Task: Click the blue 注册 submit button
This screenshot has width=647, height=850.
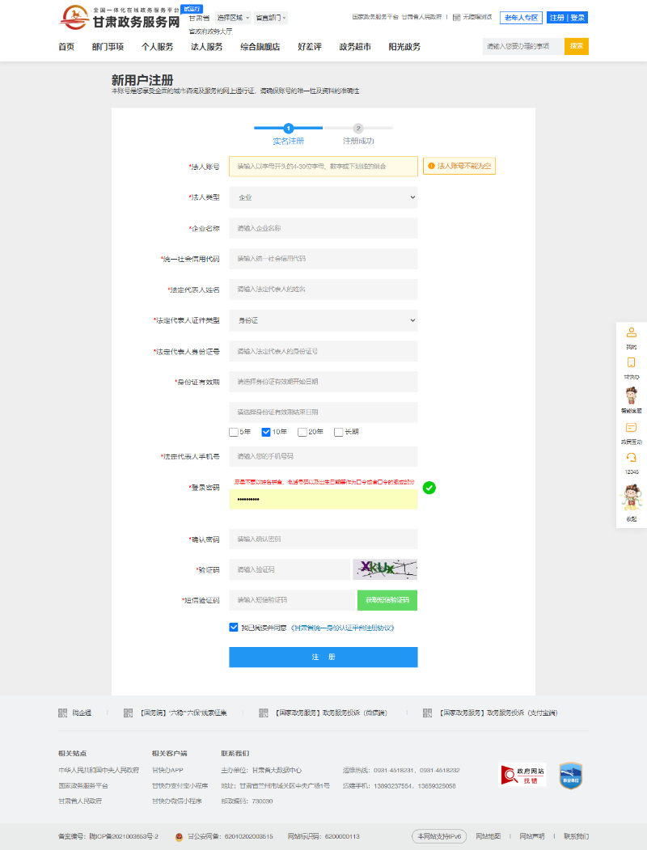Action: tap(323, 657)
